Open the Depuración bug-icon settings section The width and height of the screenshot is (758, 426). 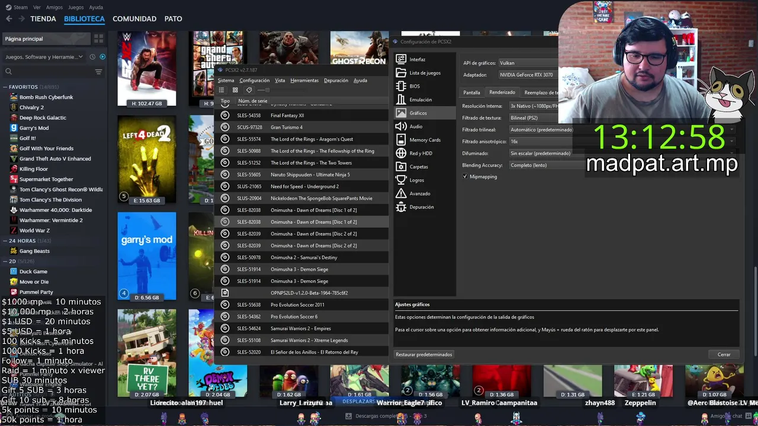(425, 207)
